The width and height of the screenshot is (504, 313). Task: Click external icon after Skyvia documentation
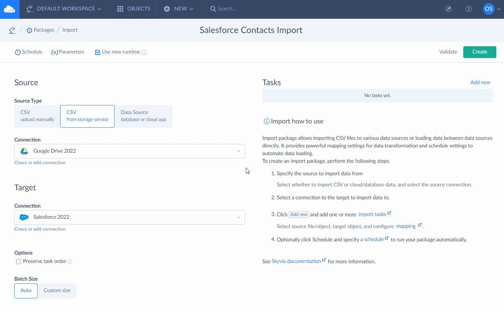click(324, 260)
